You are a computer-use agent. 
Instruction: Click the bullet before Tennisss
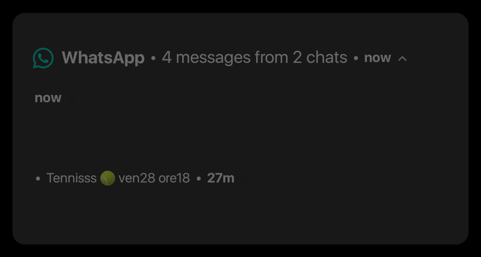(x=38, y=179)
